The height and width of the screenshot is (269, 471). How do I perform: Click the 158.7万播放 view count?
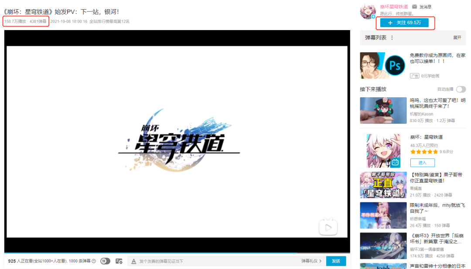click(15, 21)
